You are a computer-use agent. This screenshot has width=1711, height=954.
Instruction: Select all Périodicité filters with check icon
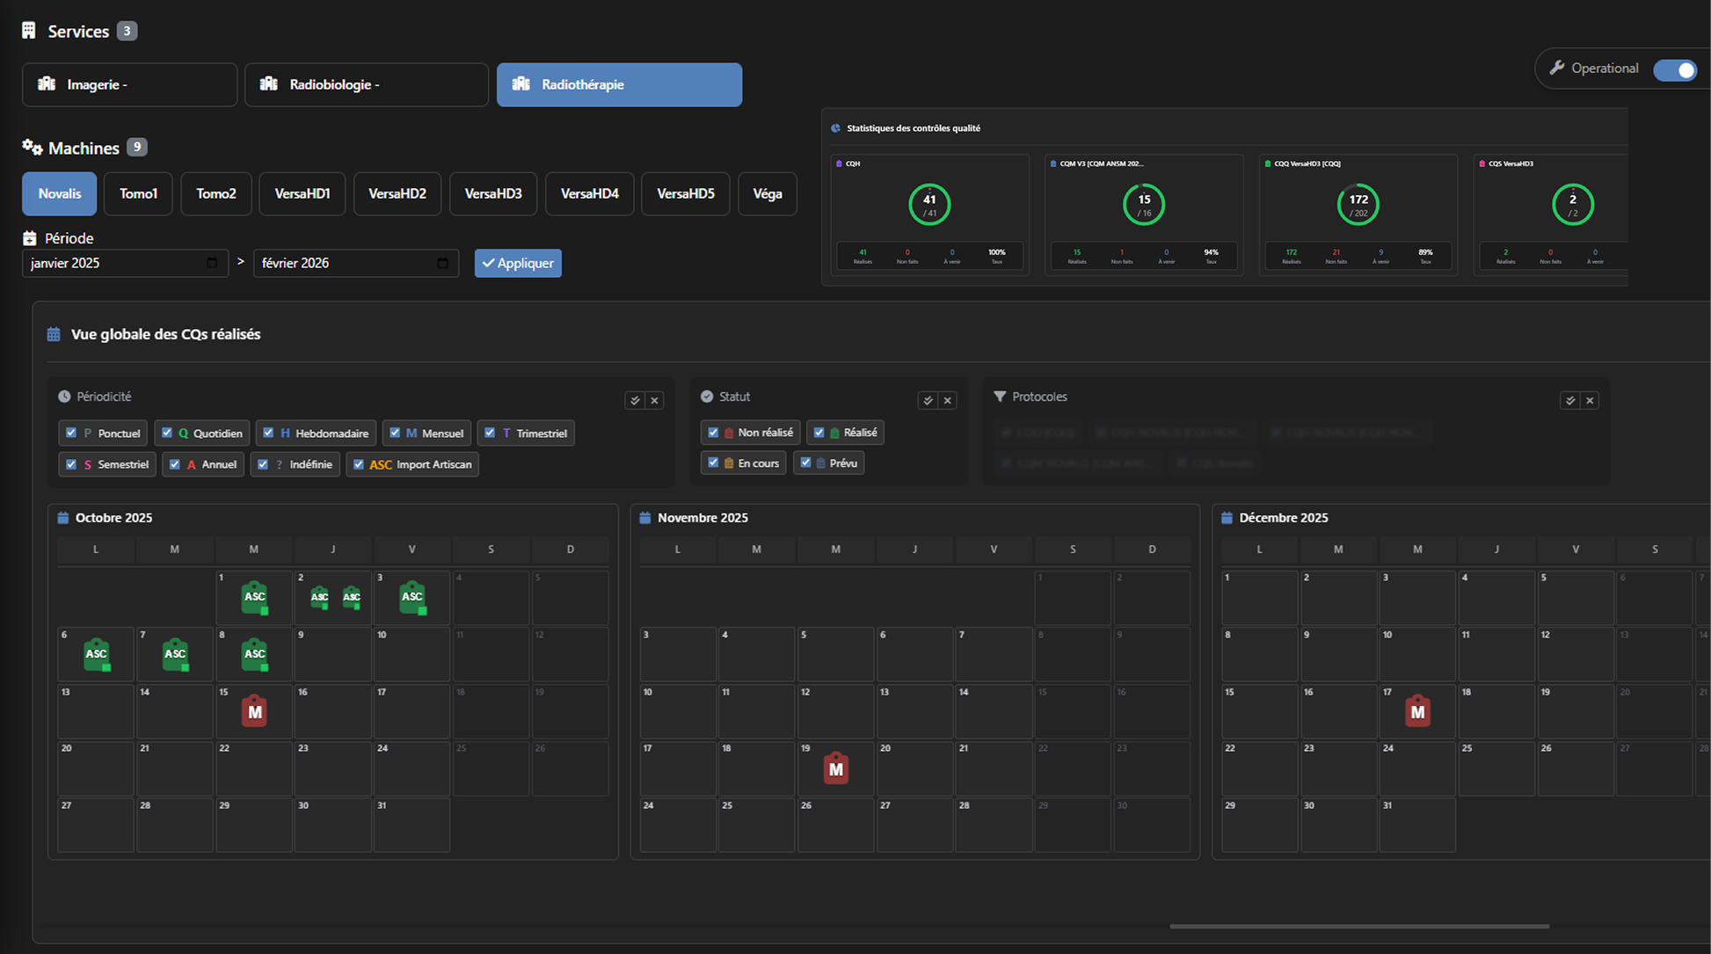tap(635, 401)
